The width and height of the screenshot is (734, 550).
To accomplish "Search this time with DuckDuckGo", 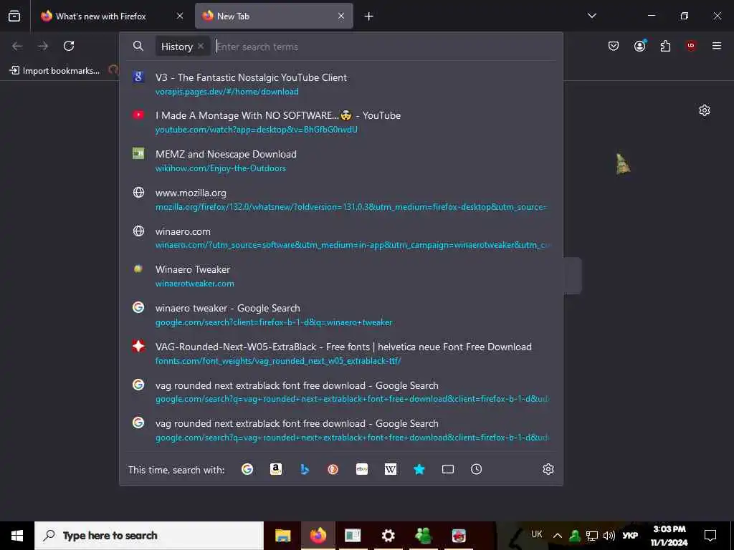I will (x=333, y=469).
